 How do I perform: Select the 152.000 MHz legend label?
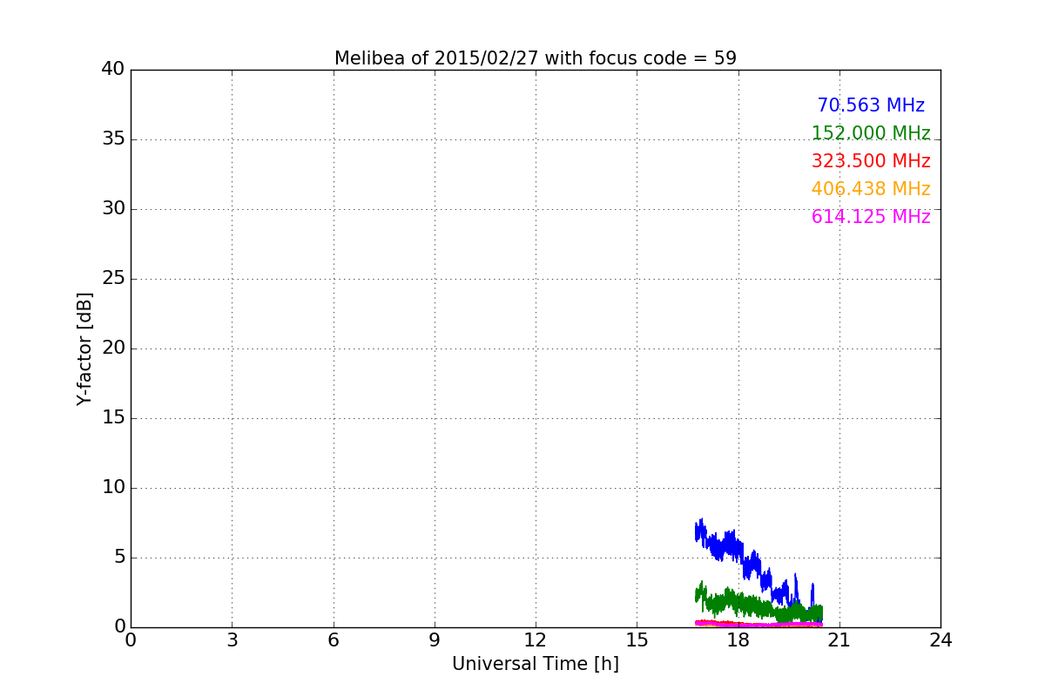[871, 133]
